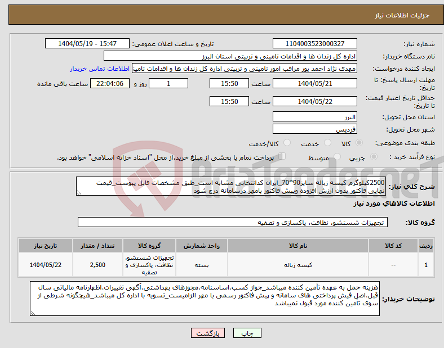The height and width of the screenshot is (348, 444).
Task: Click the resize handle of the description textarea
Action: [79, 193]
